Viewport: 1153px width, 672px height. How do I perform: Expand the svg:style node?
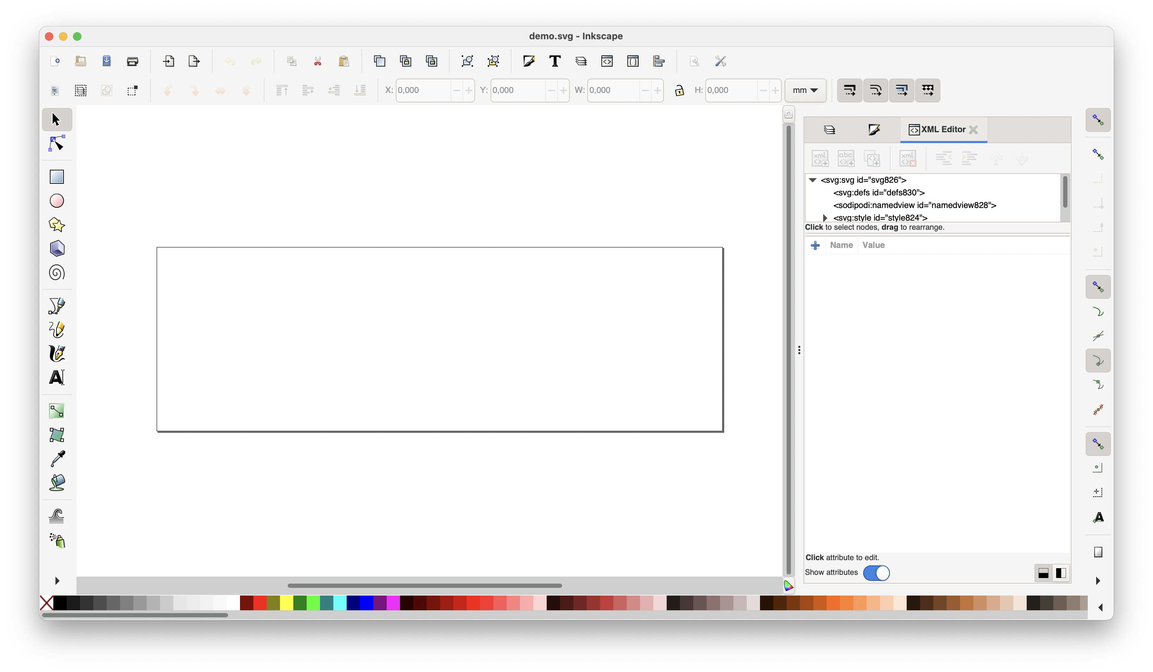point(825,218)
